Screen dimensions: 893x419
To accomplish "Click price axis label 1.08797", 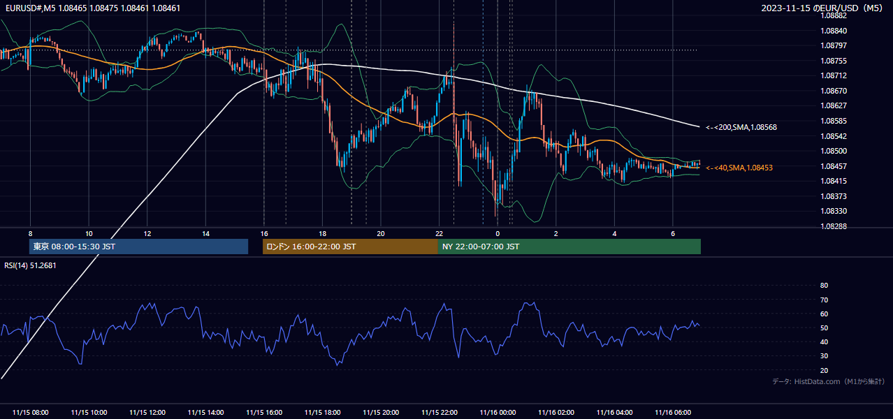I will click(x=834, y=45).
